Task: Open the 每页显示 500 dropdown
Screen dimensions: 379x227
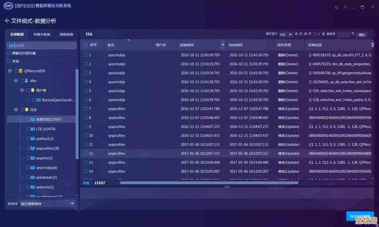Action: click(x=286, y=34)
